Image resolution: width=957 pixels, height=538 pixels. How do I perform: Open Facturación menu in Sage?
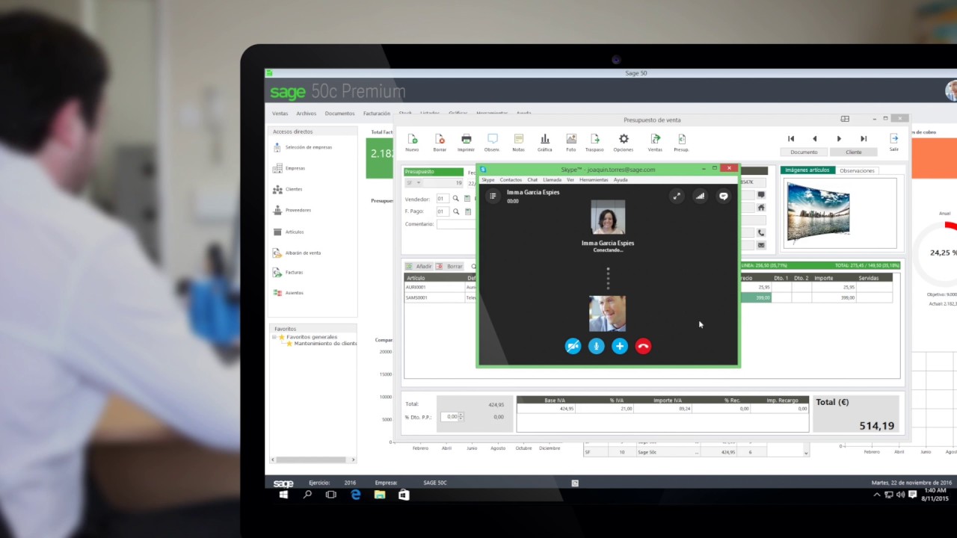377,114
